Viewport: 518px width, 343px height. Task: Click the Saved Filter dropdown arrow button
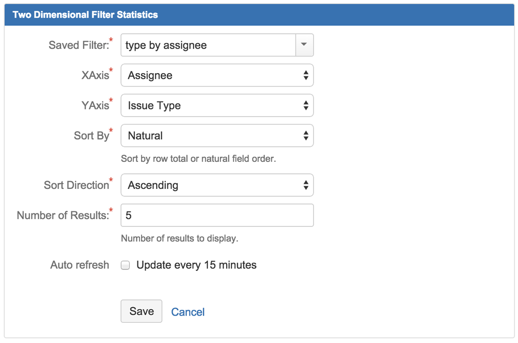304,45
